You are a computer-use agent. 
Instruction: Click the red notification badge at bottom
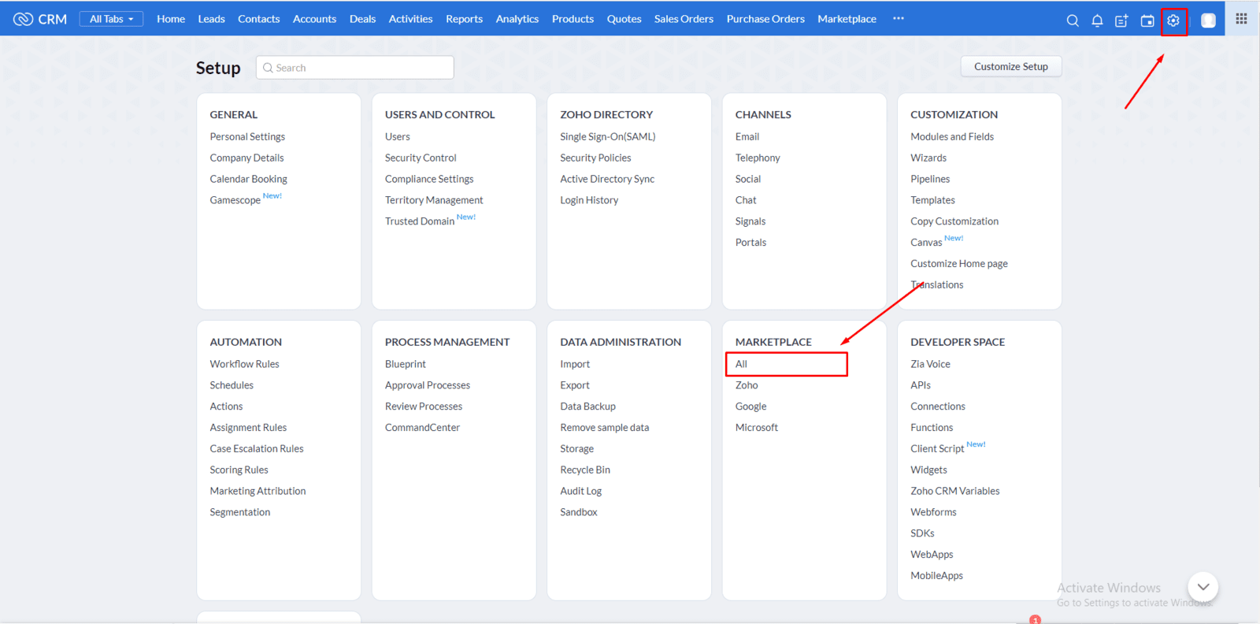coord(1035,620)
